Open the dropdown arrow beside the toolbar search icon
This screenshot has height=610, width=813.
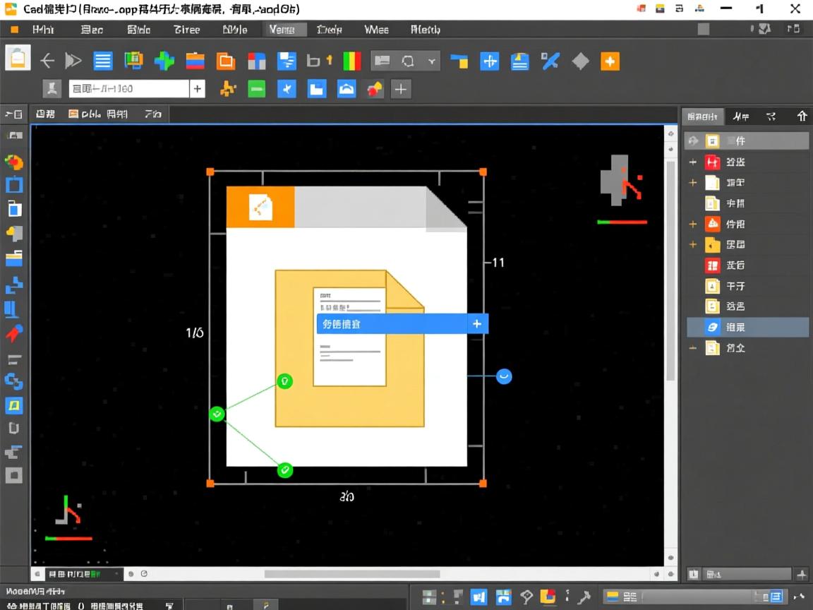[431, 61]
